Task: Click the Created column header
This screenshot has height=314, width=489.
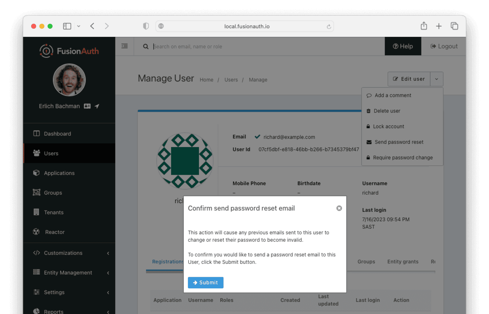Action: coord(290,300)
